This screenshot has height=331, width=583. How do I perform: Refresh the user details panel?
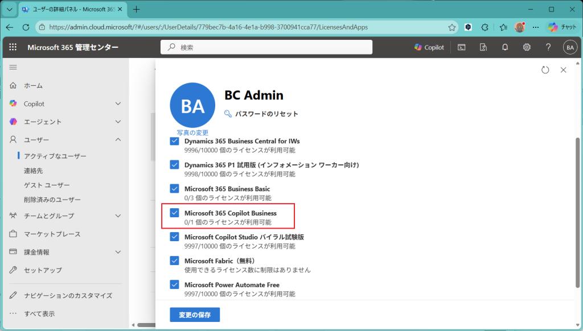point(545,70)
